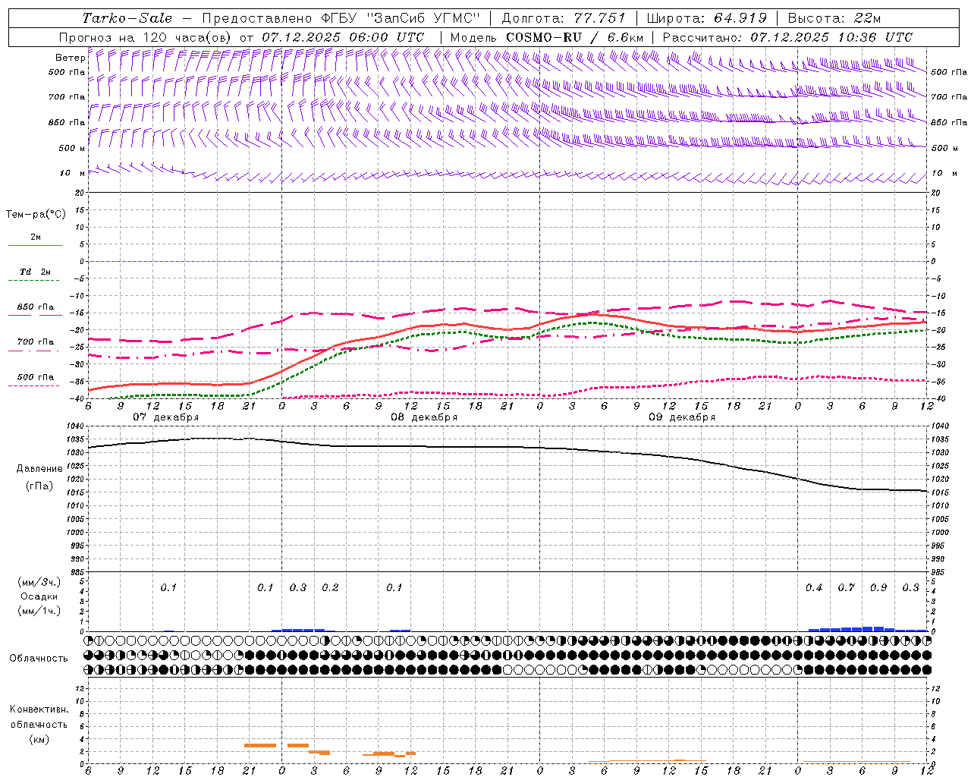The image size is (971, 777).
Task: Click the precipitation value 0.7
Action: (x=846, y=588)
